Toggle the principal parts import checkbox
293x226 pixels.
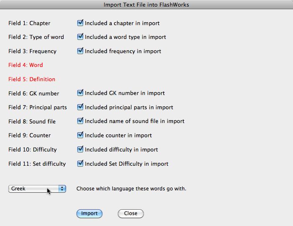[80, 107]
